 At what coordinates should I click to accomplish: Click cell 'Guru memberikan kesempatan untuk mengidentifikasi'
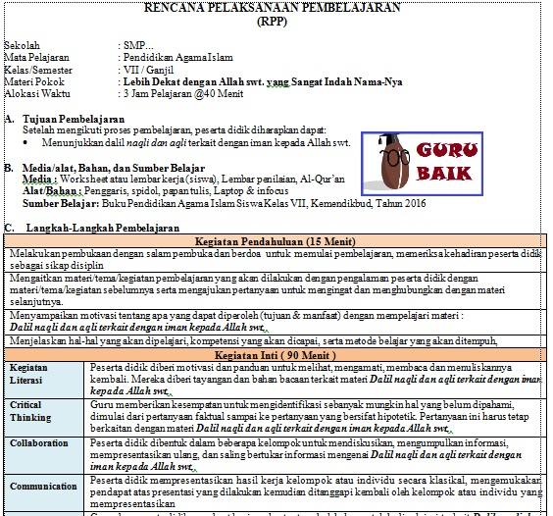pos(316,418)
